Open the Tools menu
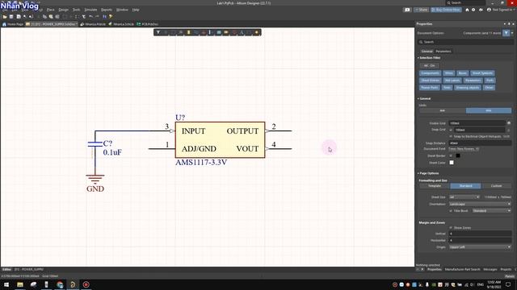The image size is (517, 290). [x=76, y=10]
